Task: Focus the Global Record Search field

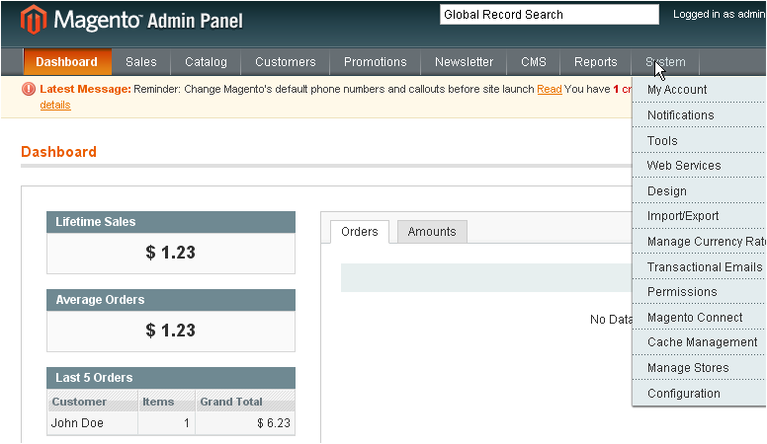Action: (x=550, y=15)
